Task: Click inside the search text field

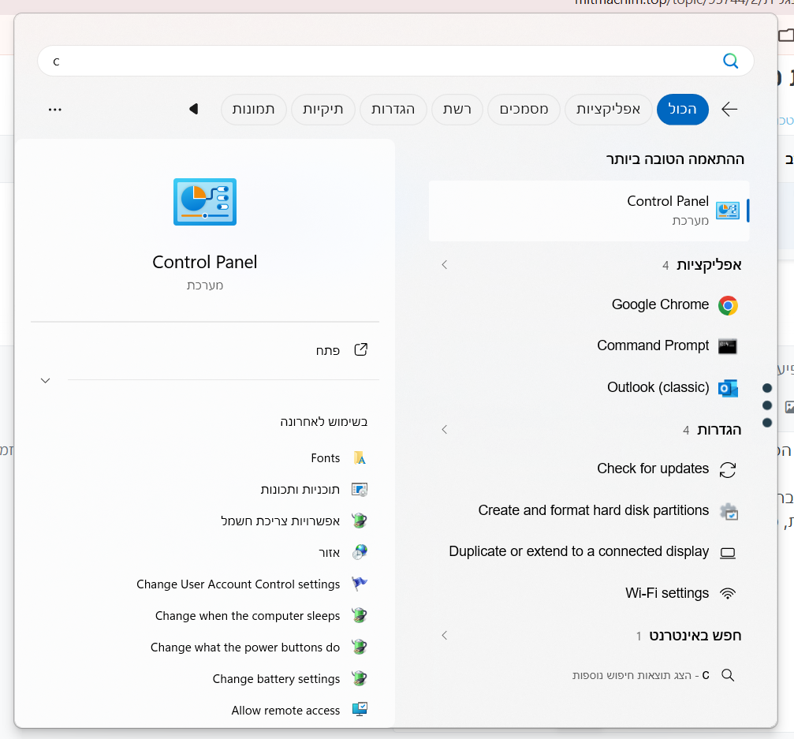Action: (x=378, y=62)
